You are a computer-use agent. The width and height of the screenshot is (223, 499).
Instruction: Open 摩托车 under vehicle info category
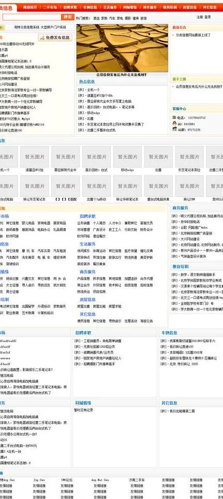pyautogui.click(x=28, y=251)
